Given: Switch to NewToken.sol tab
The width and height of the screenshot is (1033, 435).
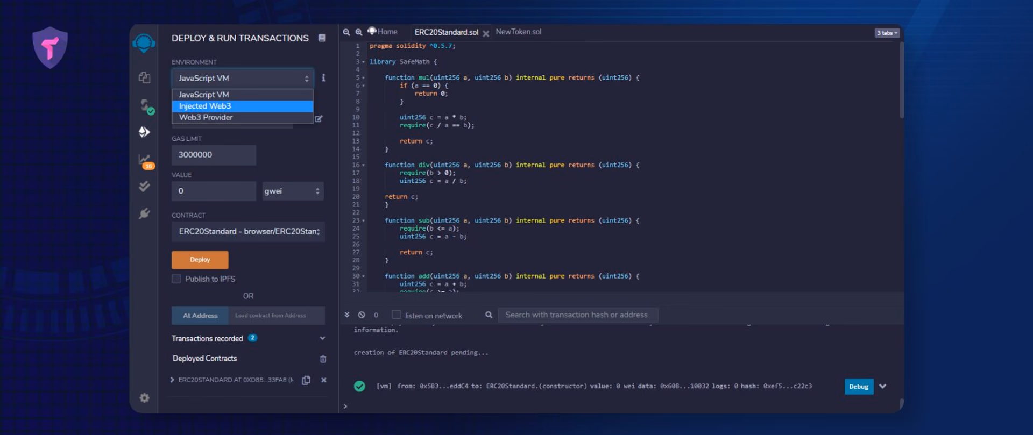Looking at the screenshot, I should 518,32.
